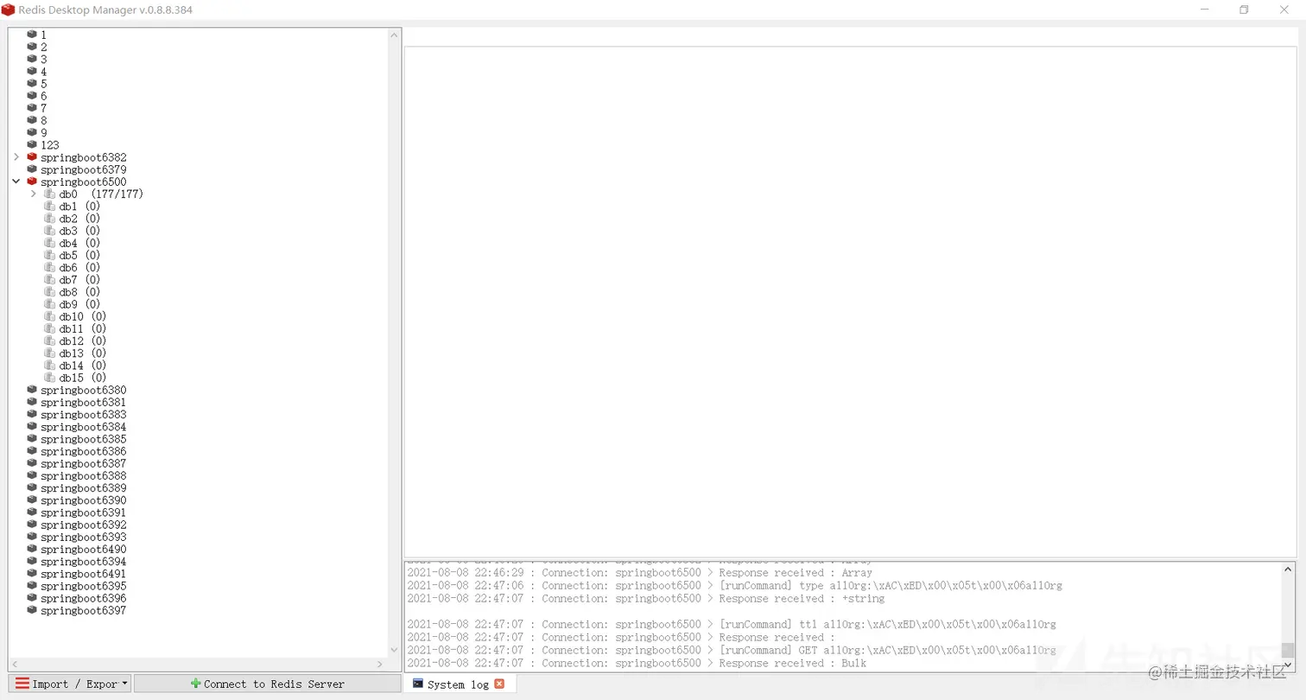Image resolution: width=1306 pixels, height=700 pixels.
Task: Select the db11 (0) database
Action: 83,328
